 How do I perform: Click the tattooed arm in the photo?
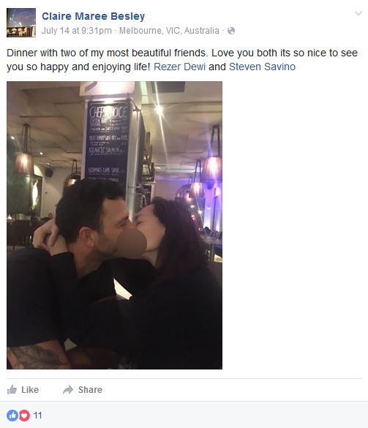[37, 356]
